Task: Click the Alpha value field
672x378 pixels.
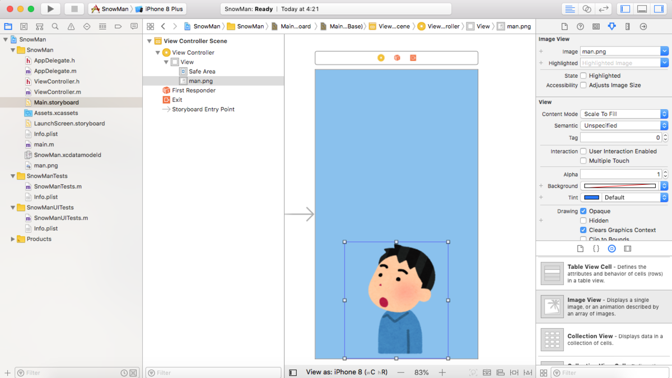Action: [621, 174]
